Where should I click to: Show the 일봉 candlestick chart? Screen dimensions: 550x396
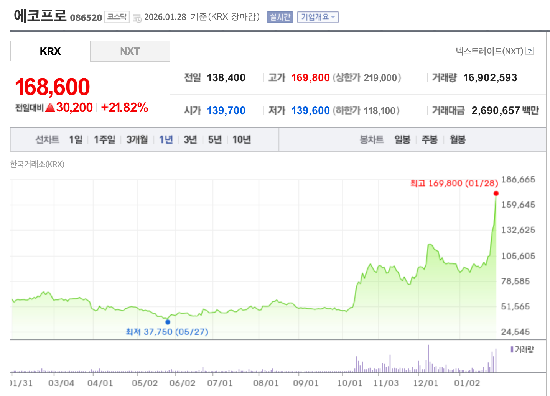click(x=402, y=140)
